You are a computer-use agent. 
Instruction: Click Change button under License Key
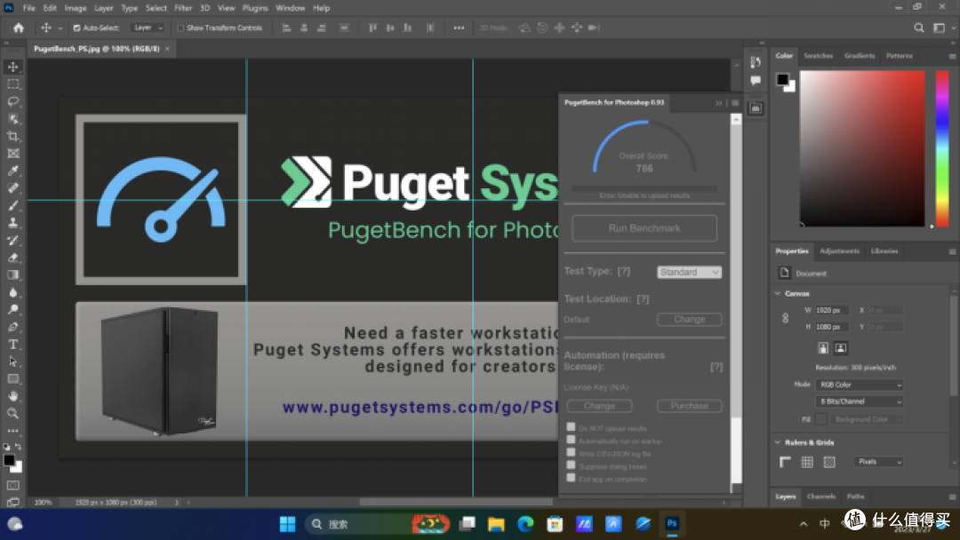599,406
